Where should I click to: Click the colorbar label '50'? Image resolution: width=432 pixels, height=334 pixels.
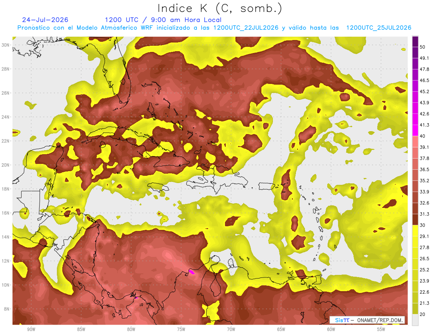point(423,47)
